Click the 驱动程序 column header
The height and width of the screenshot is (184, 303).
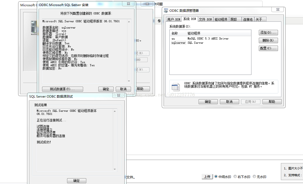pos(219,33)
